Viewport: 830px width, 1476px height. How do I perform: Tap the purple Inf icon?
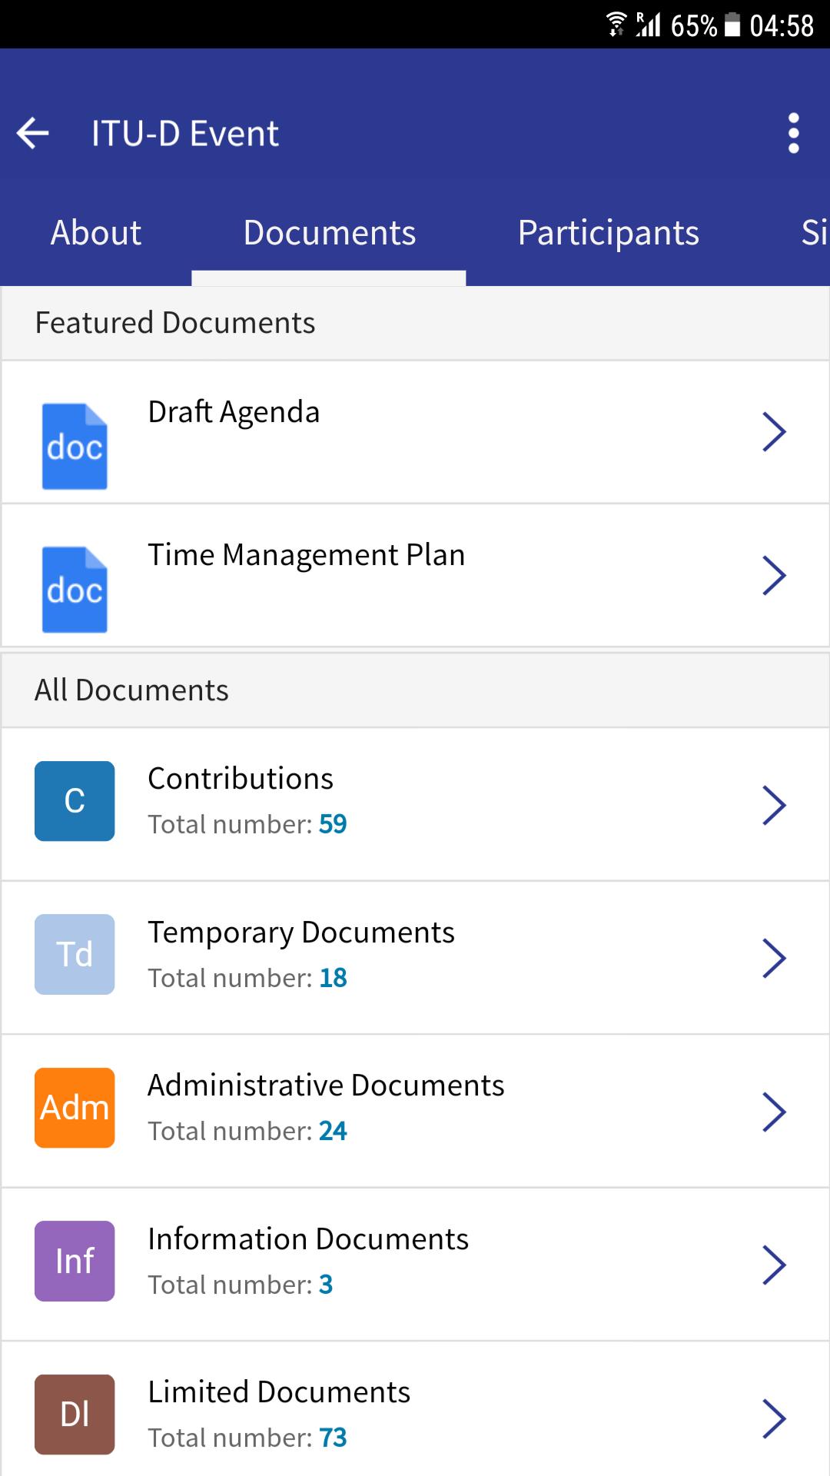click(75, 1261)
